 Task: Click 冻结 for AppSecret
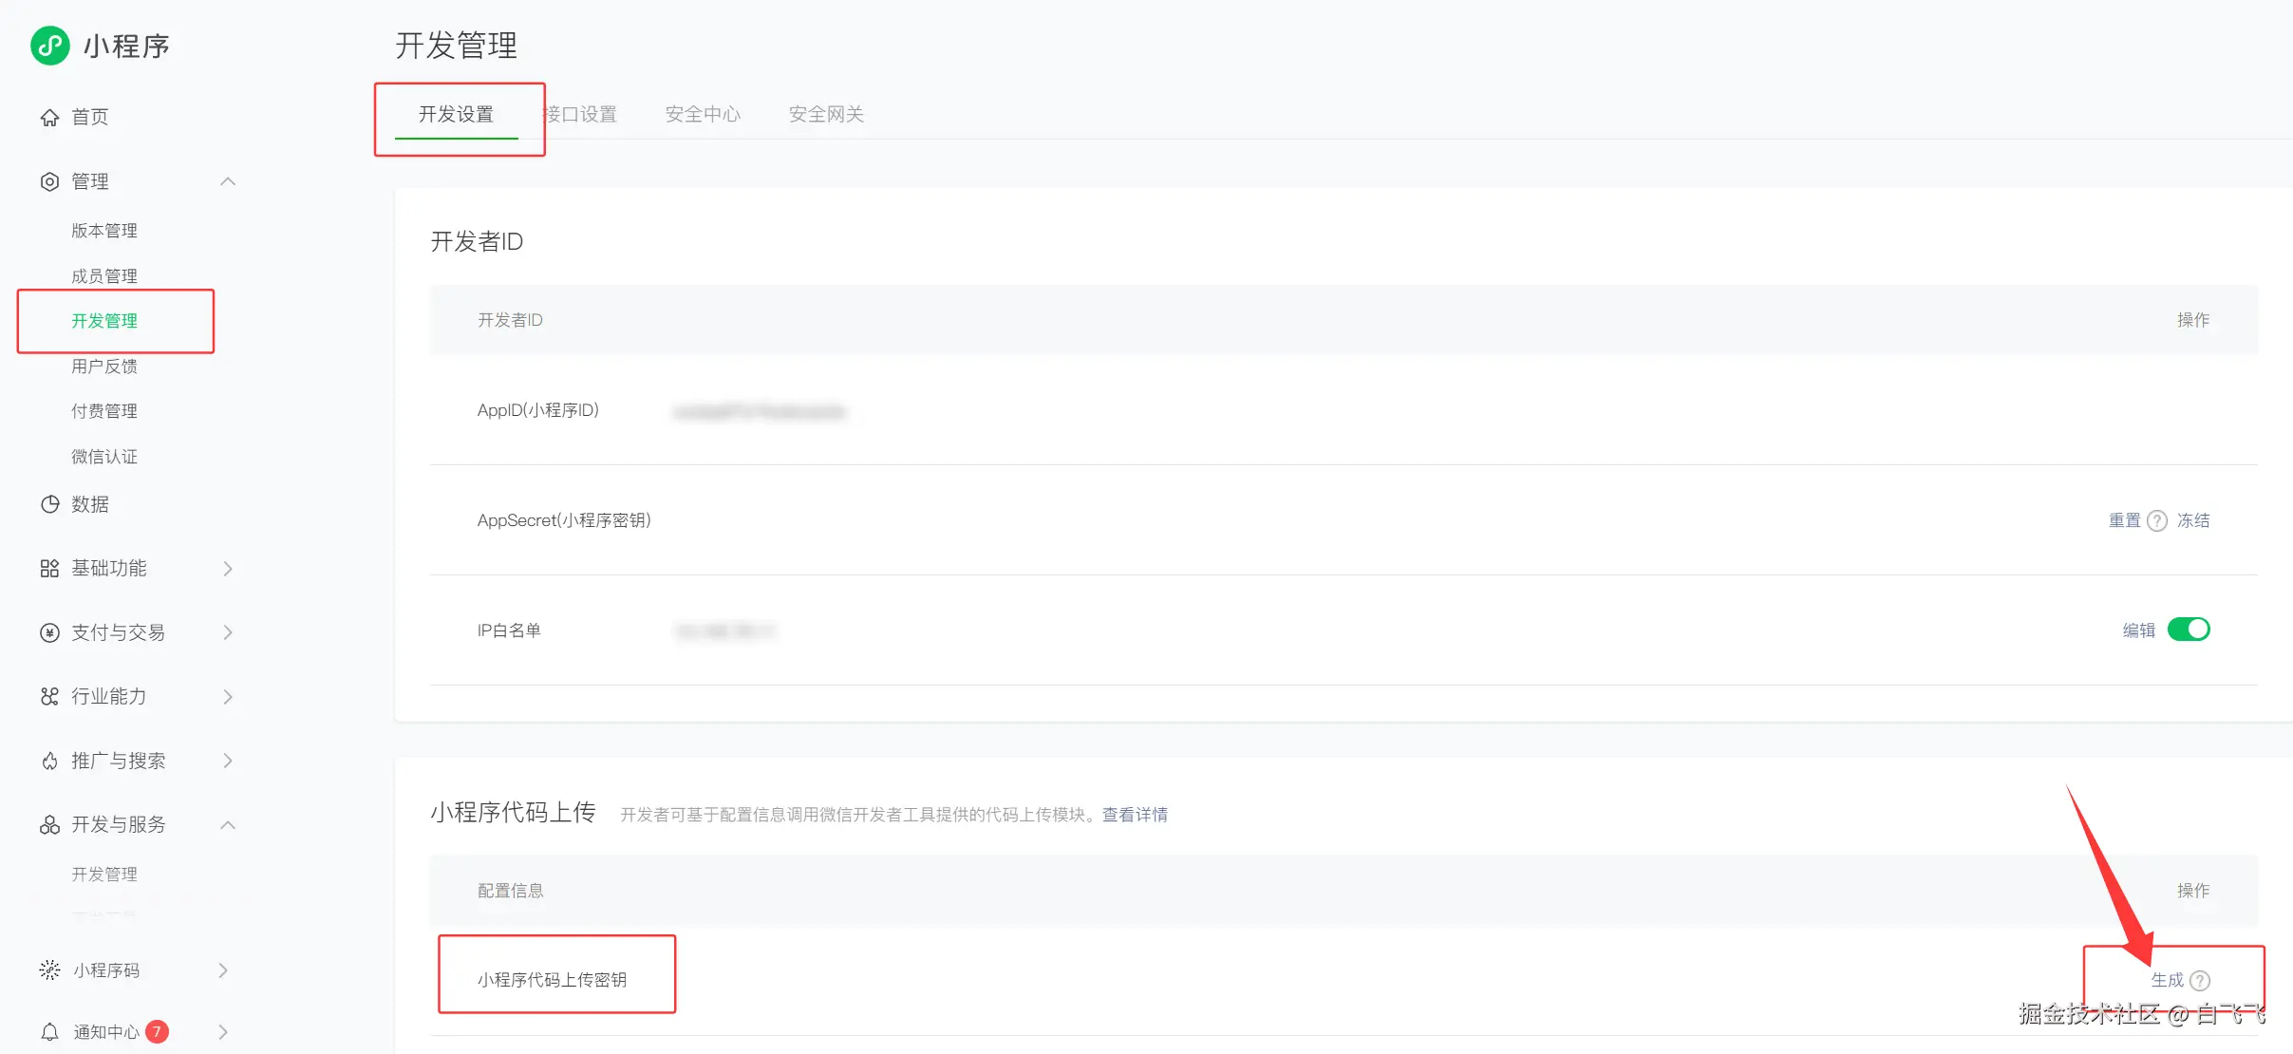2193,520
